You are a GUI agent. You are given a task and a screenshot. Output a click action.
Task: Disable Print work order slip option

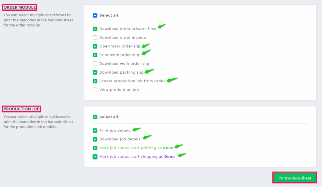(95, 55)
